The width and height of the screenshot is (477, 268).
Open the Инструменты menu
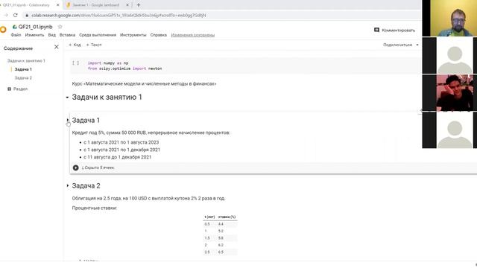pyautogui.click(x=133, y=35)
